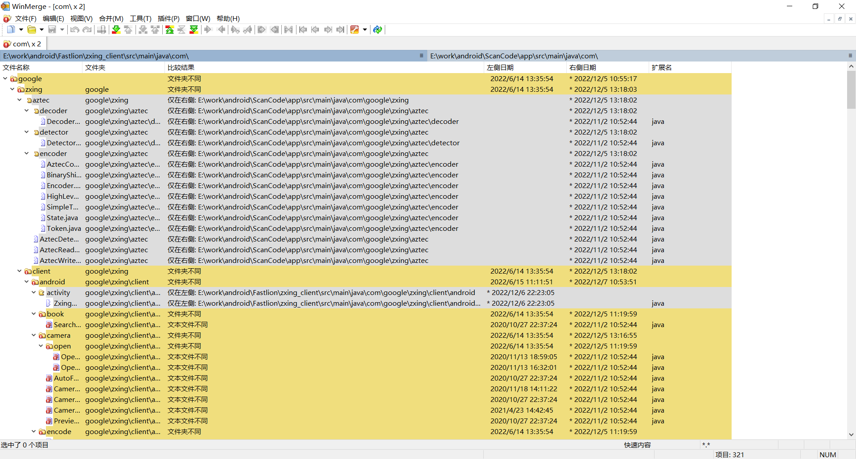
Task: Open the 插件(P) menu
Action: (169, 18)
